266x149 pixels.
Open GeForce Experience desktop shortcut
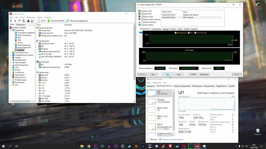258,6
